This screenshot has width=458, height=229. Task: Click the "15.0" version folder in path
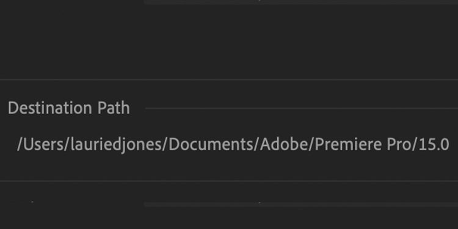pyautogui.click(x=434, y=145)
